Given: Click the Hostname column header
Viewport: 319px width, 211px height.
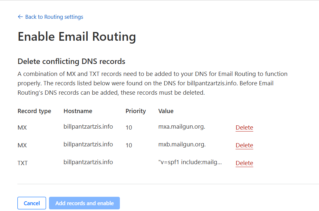Looking at the screenshot, I should (78, 111).
